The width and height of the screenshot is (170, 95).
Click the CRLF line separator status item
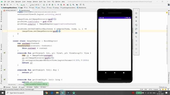coord(146,89)
